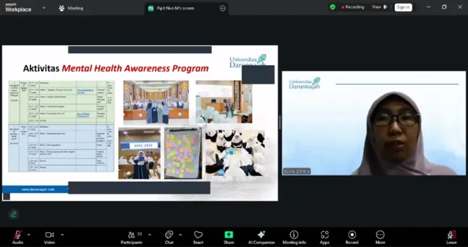Unmute using the Audio microphone icon
This screenshot has height=247, width=468.
point(18,235)
